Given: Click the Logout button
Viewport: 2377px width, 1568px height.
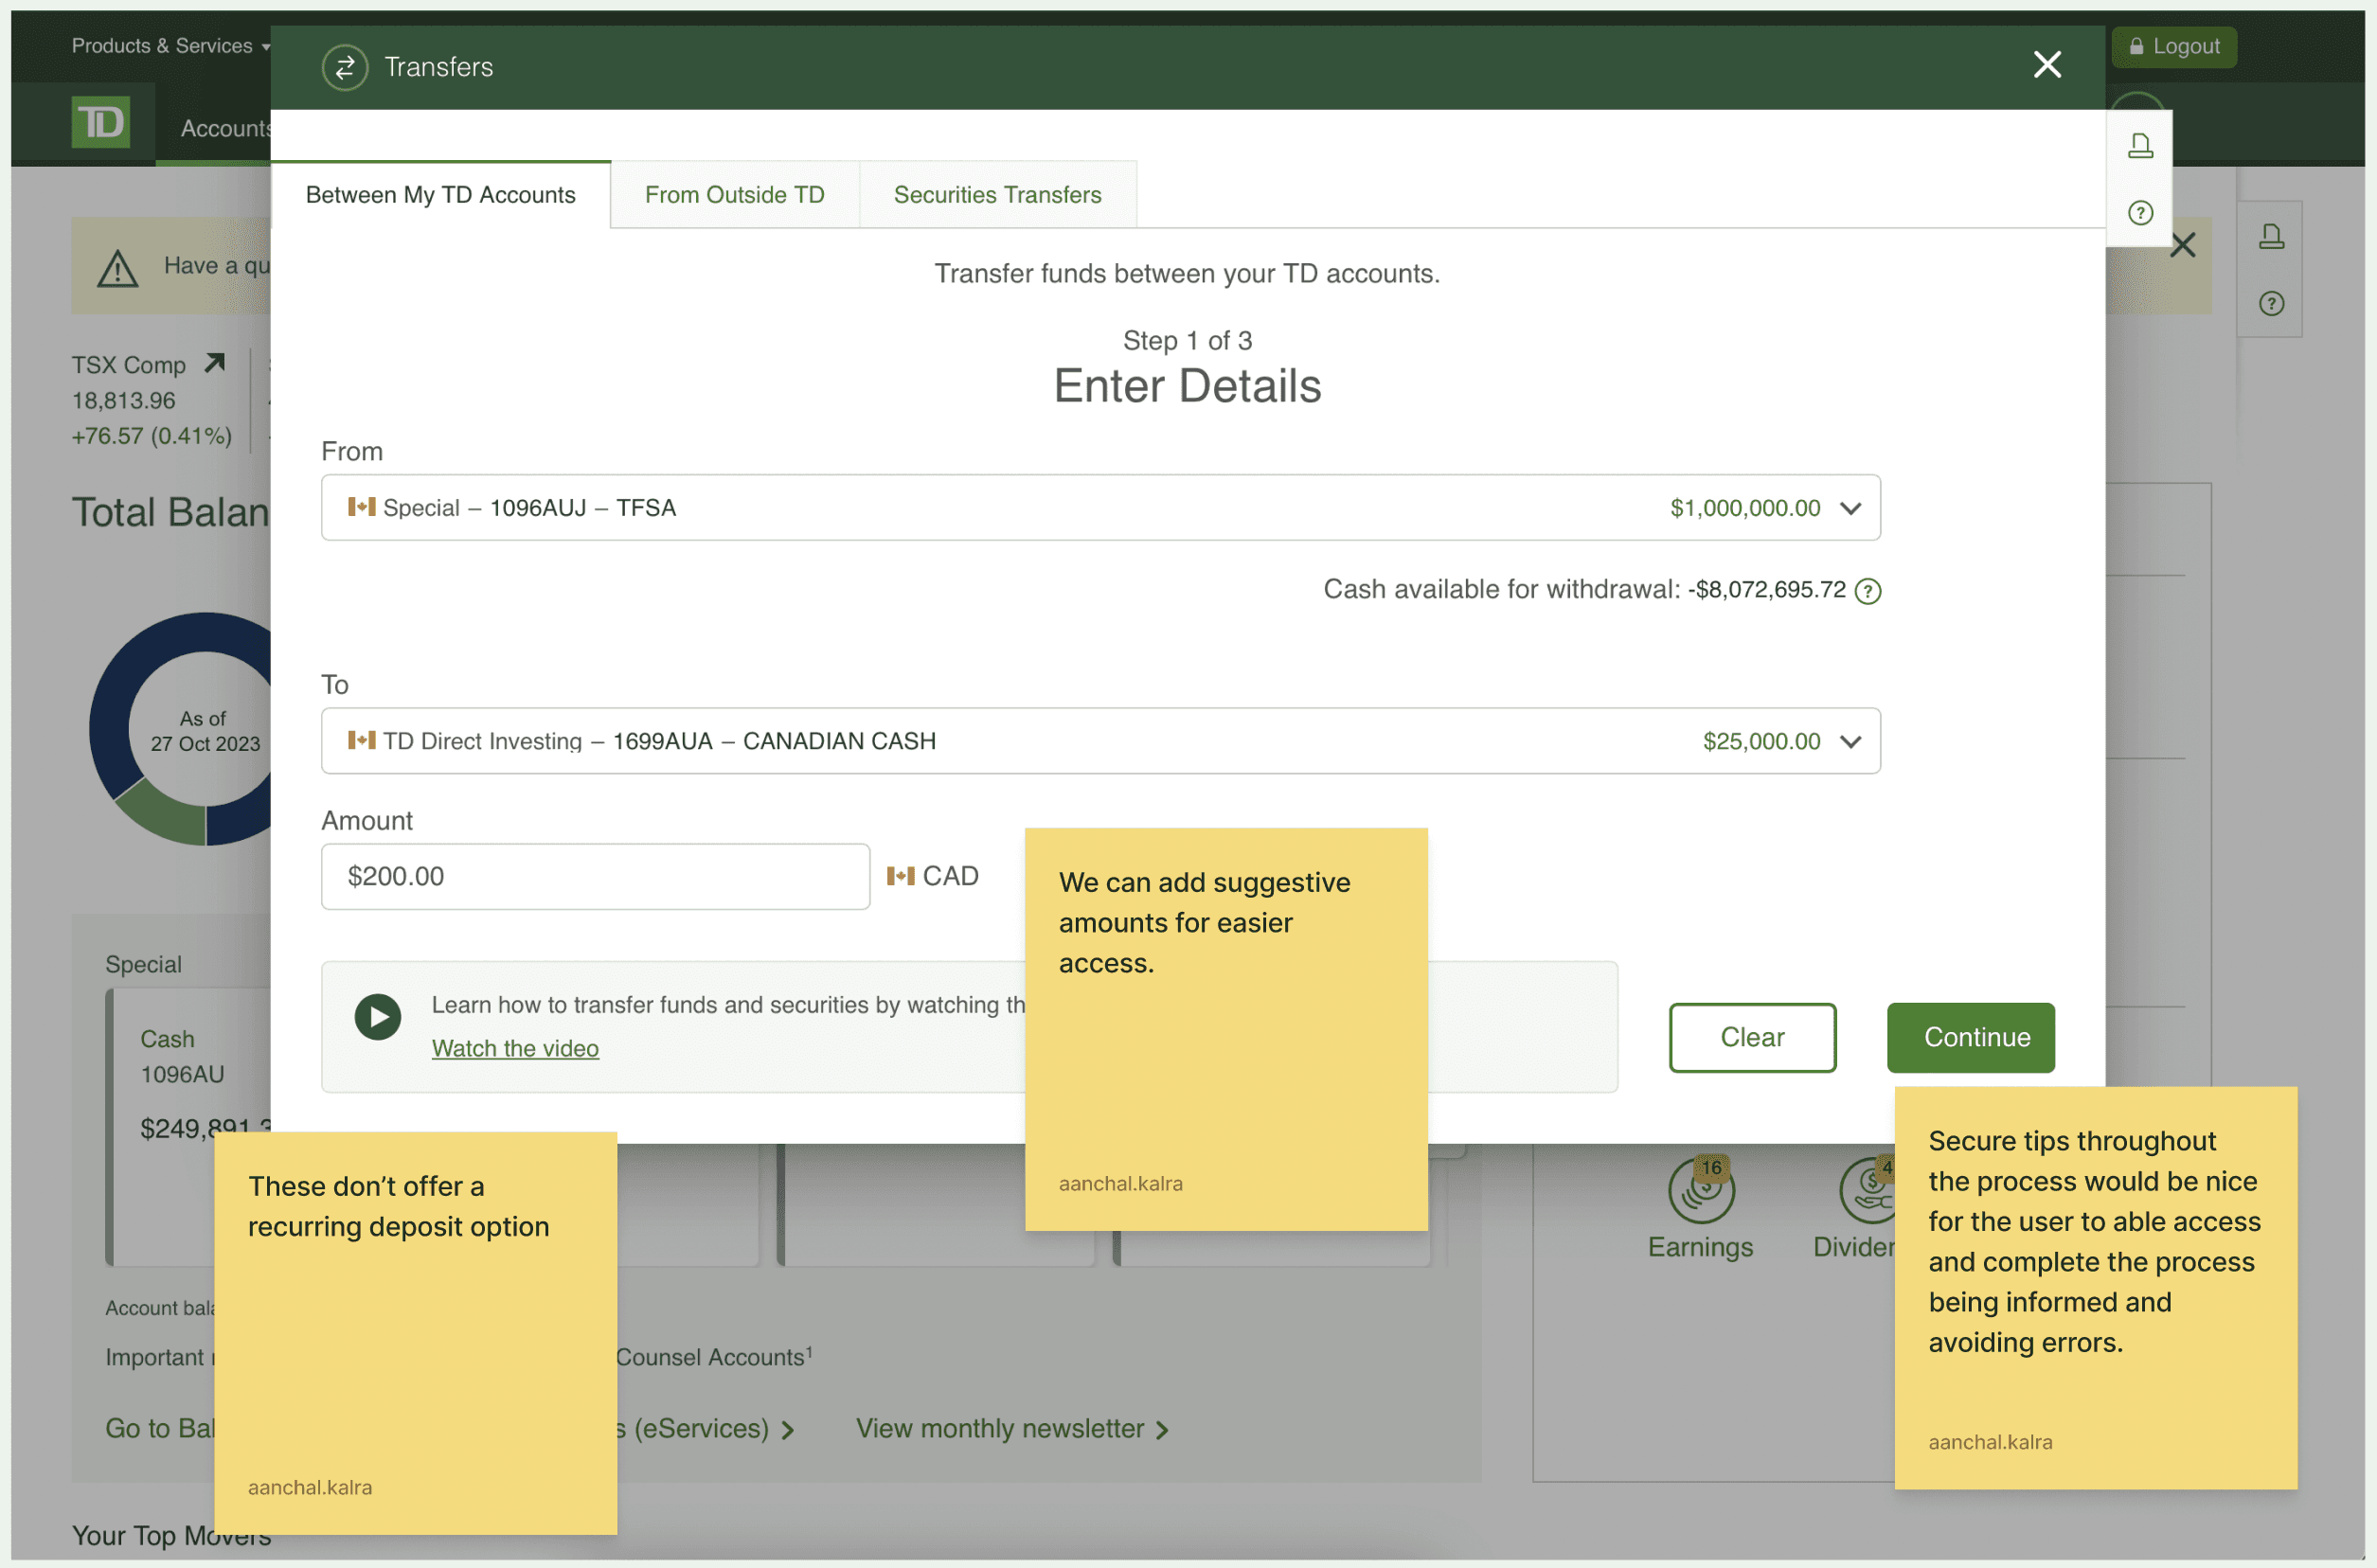Looking at the screenshot, I should click(2173, 47).
